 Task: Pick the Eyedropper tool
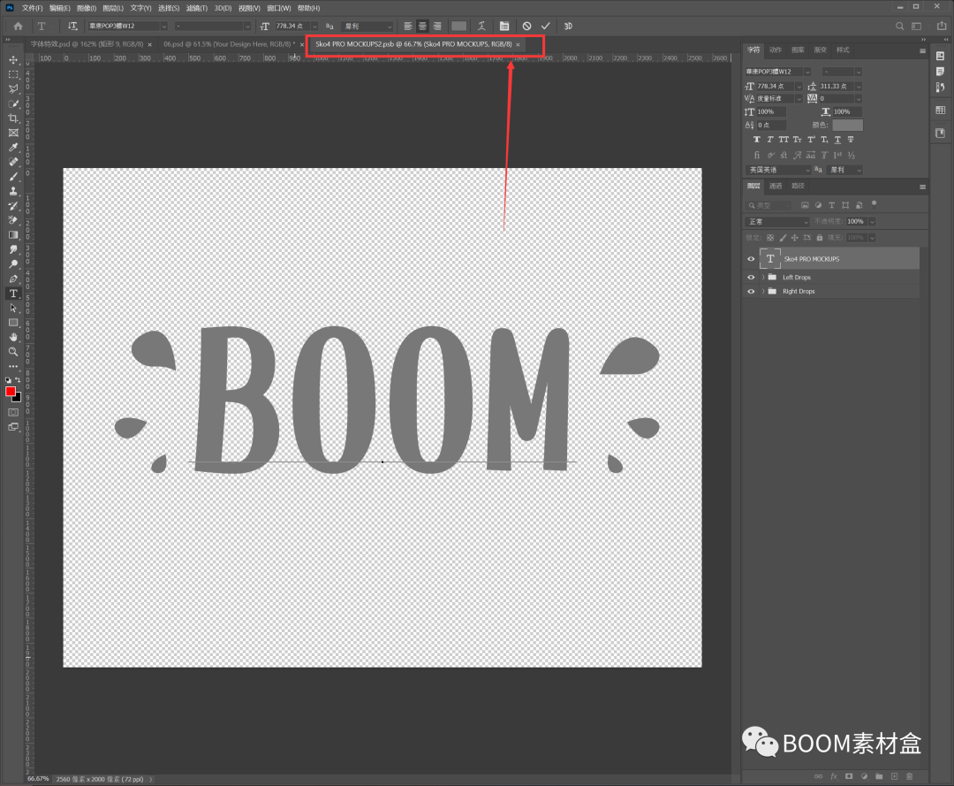[13, 148]
